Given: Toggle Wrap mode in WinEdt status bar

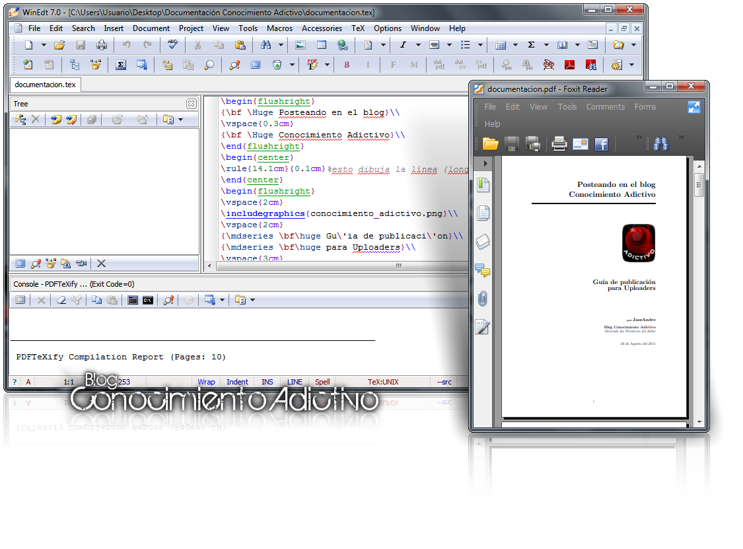Looking at the screenshot, I should pyautogui.click(x=206, y=382).
